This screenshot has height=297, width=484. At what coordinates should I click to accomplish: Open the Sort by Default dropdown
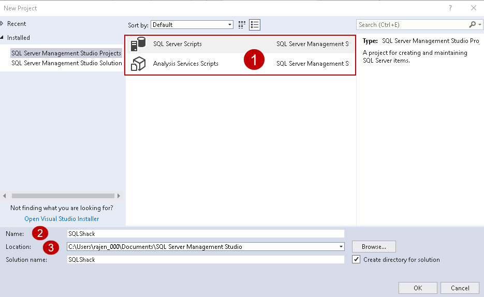click(192, 25)
